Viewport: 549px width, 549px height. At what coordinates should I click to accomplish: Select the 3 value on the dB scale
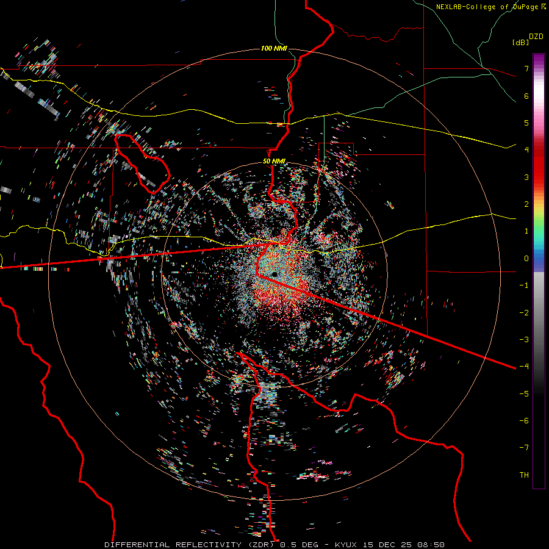526,177
